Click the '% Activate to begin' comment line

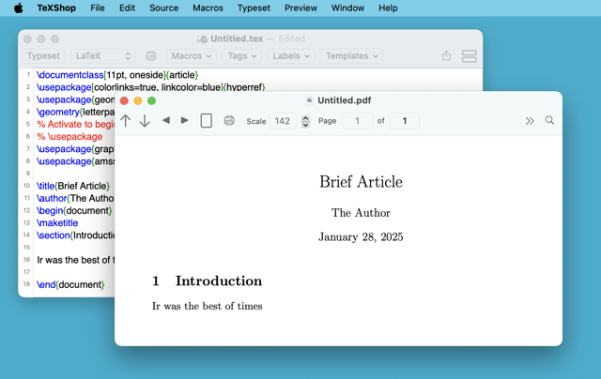[75, 124]
